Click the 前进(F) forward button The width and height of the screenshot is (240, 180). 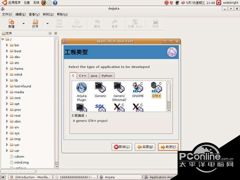click(x=168, y=147)
